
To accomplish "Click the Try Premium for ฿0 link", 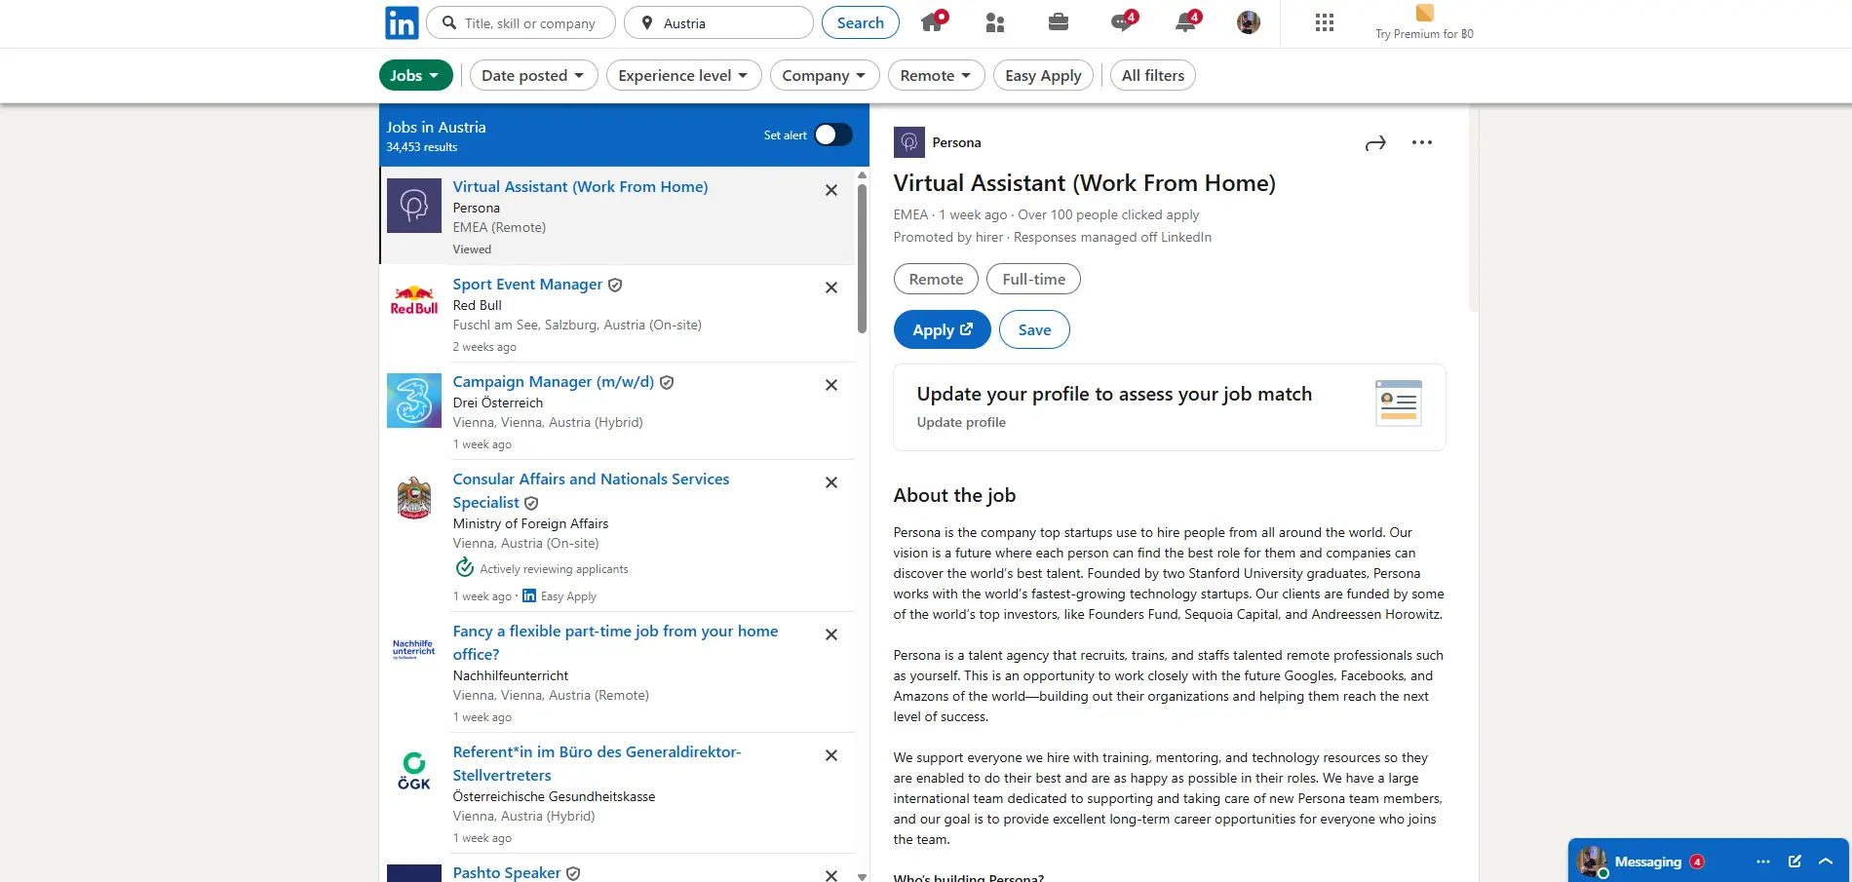I will tap(1424, 34).
